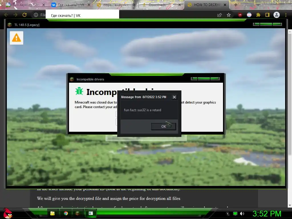The width and height of the screenshot is (292, 219).
Task: Click the Incompatible drivers title bar text
Action: pyautogui.click(x=90, y=79)
